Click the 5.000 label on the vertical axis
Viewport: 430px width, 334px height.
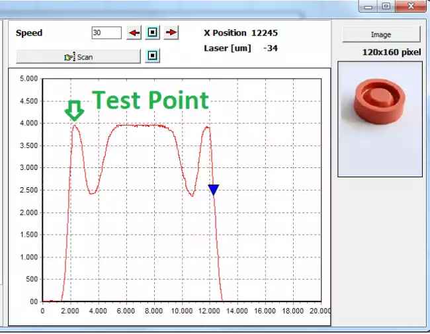28,79
